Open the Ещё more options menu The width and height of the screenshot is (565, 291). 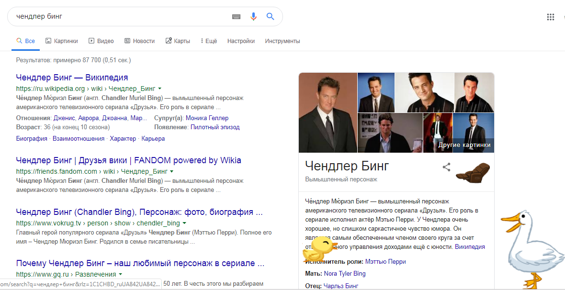[x=209, y=41]
